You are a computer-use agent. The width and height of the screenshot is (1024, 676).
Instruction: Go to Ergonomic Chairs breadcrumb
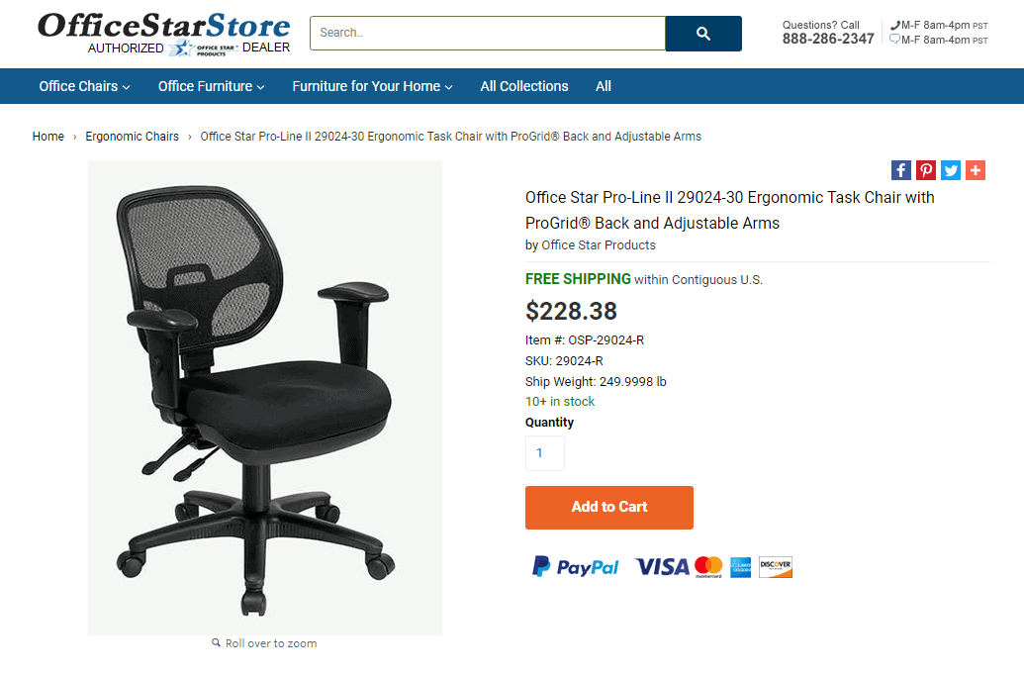click(132, 137)
